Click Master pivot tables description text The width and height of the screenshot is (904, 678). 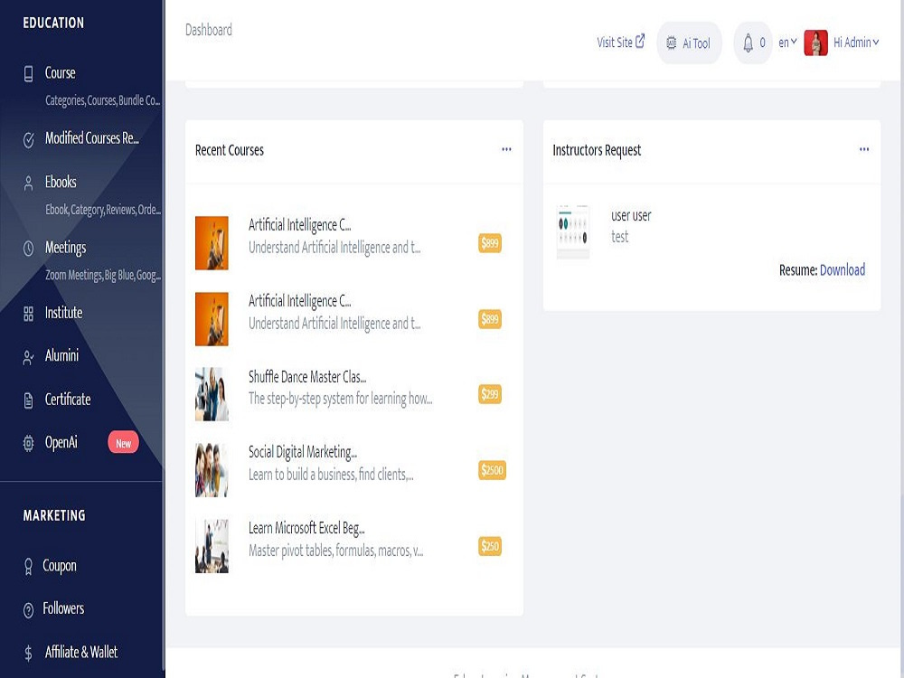click(335, 551)
